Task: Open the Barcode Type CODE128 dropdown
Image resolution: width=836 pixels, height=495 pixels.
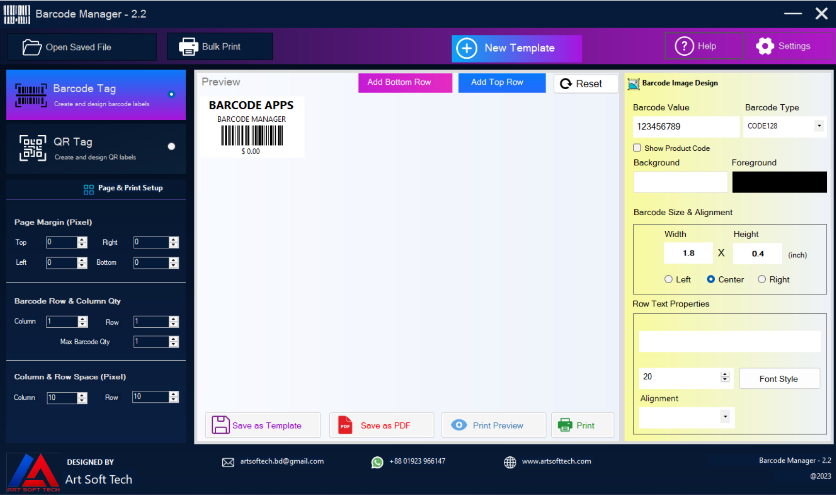Action: click(x=819, y=126)
